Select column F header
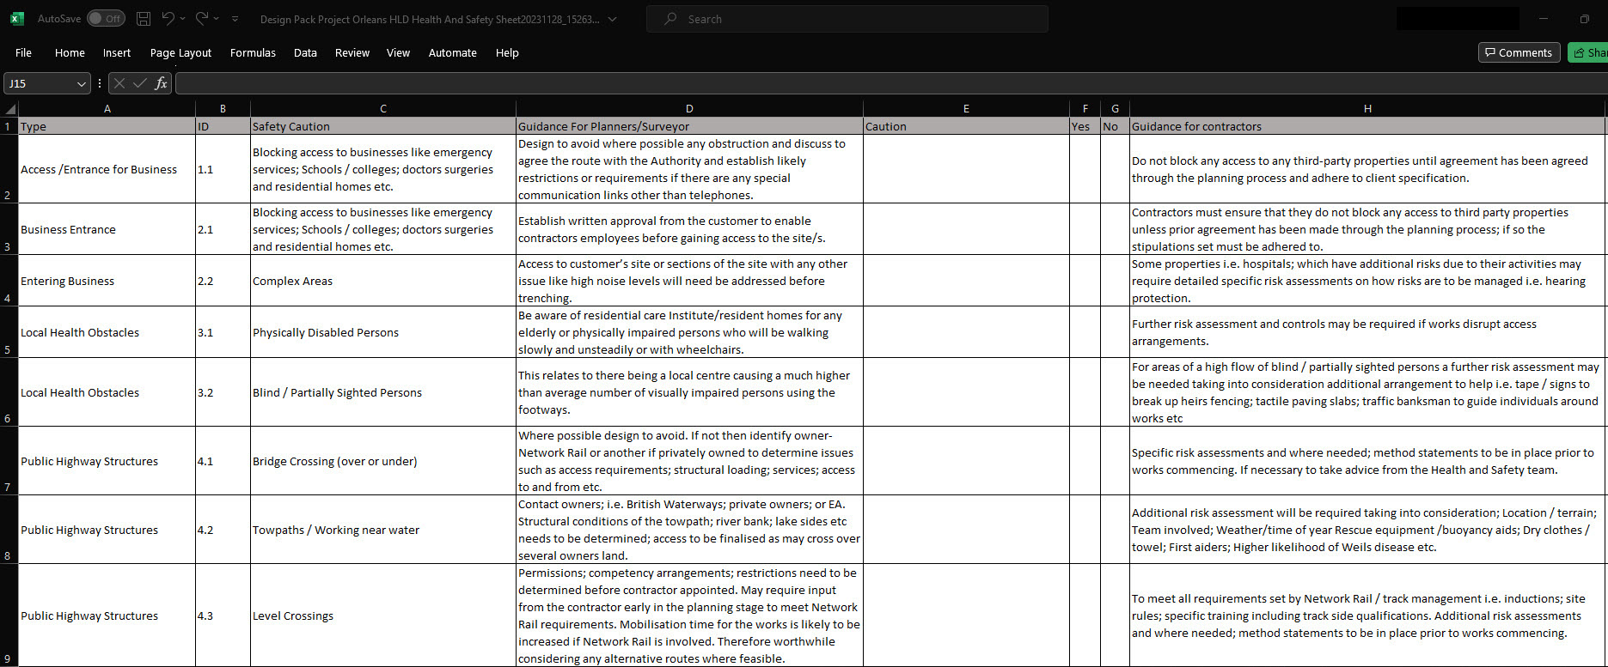The height and width of the screenshot is (667, 1608). [x=1085, y=109]
